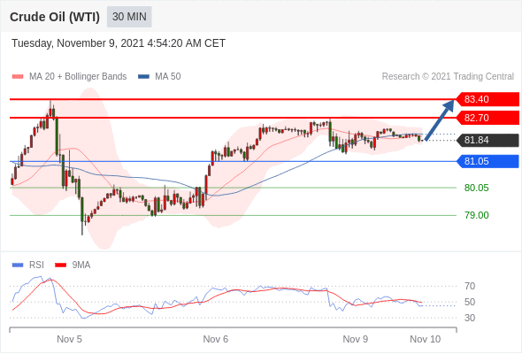
Task: Click the RSI 50 level label
Action: tap(470, 302)
